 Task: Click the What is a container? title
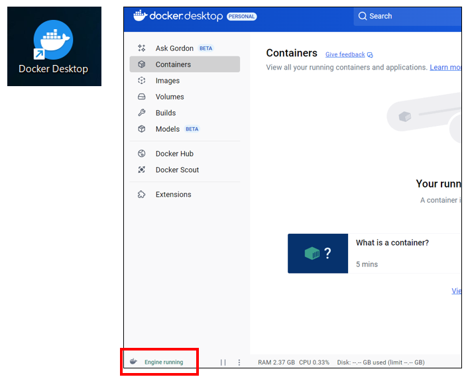pos(392,243)
